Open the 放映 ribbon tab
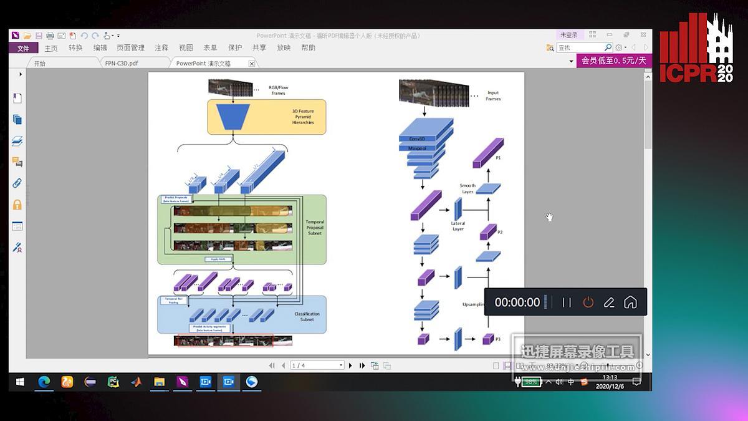 [x=284, y=48]
